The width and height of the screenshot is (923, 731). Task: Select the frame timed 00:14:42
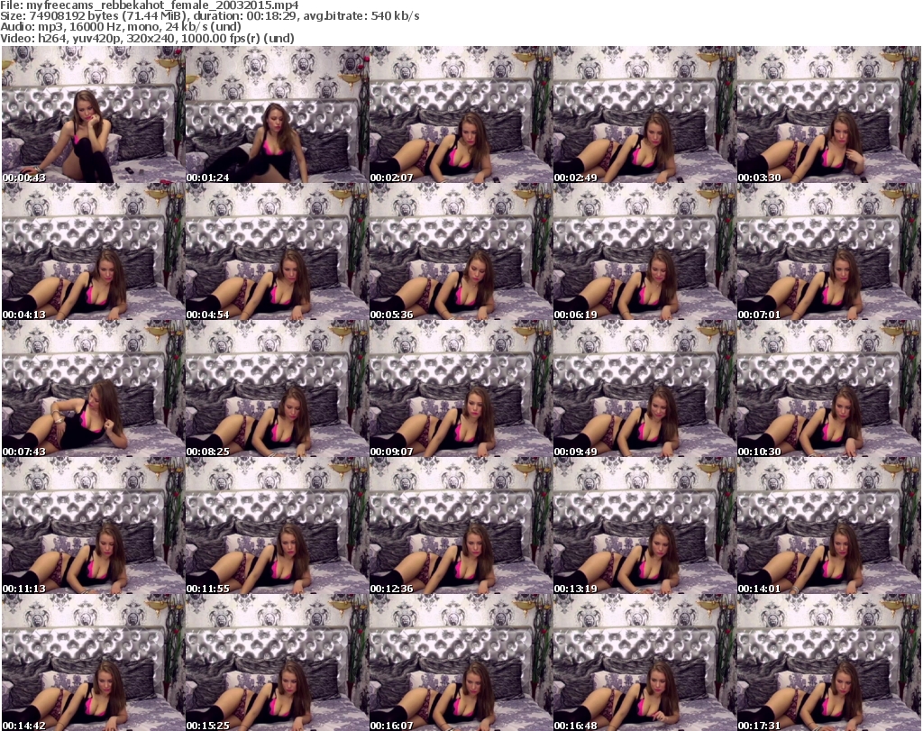[93, 662]
